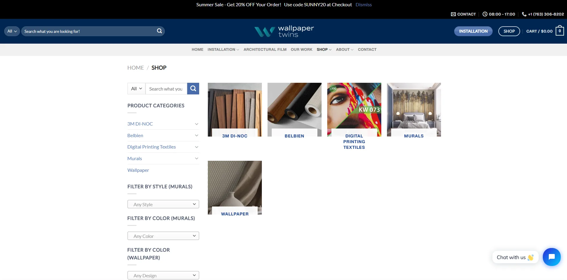Open the Any Style filter dropdown
The image size is (567, 280).
(x=163, y=204)
